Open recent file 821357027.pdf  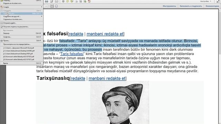(21, 60)
